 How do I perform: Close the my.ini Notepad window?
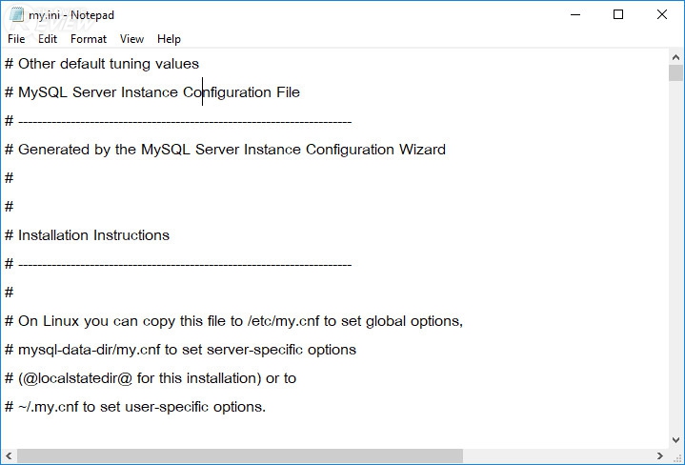[x=662, y=14]
